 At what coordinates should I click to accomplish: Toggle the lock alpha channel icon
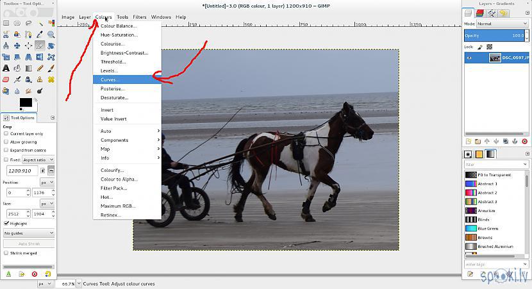pyautogui.click(x=489, y=47)
